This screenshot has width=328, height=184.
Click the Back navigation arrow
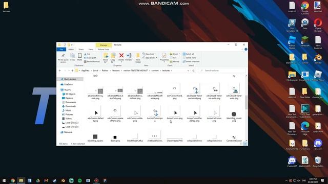tap(60, 71)
